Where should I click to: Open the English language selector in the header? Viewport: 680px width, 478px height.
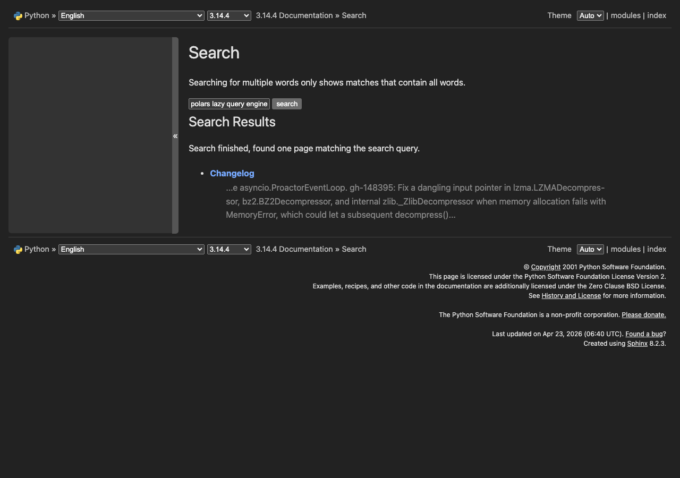(131, 15)
